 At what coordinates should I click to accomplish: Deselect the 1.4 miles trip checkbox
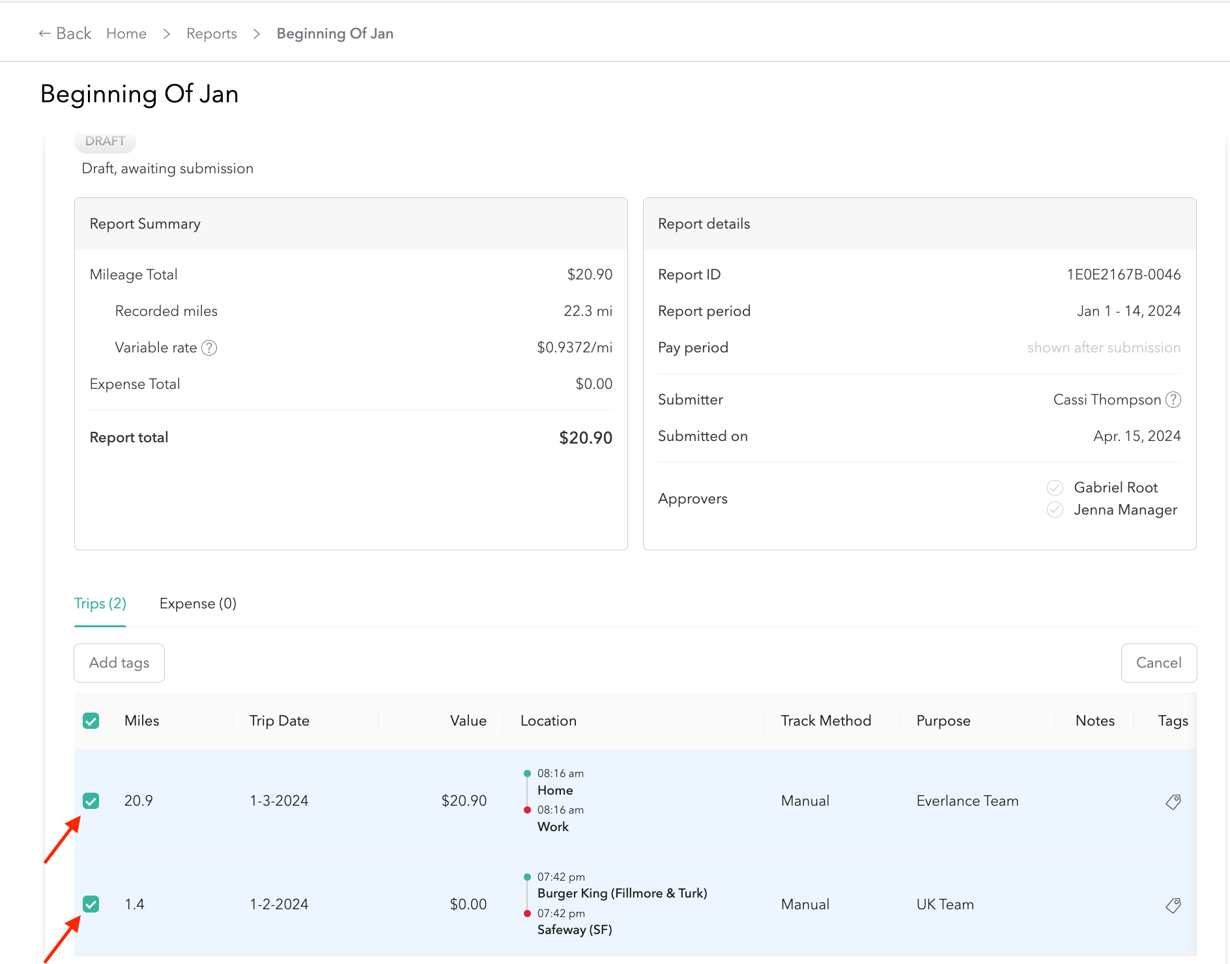click(x=91, y=904)
